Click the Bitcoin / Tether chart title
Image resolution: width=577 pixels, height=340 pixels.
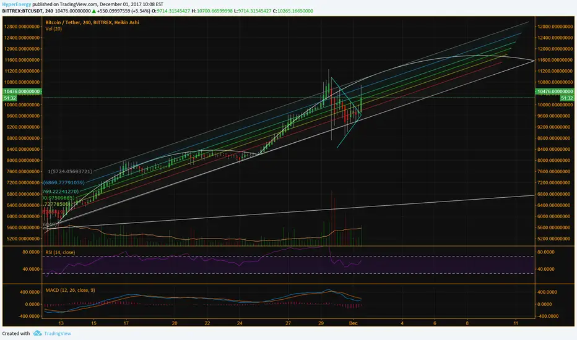pyautogui.click(x=92, y=22)
